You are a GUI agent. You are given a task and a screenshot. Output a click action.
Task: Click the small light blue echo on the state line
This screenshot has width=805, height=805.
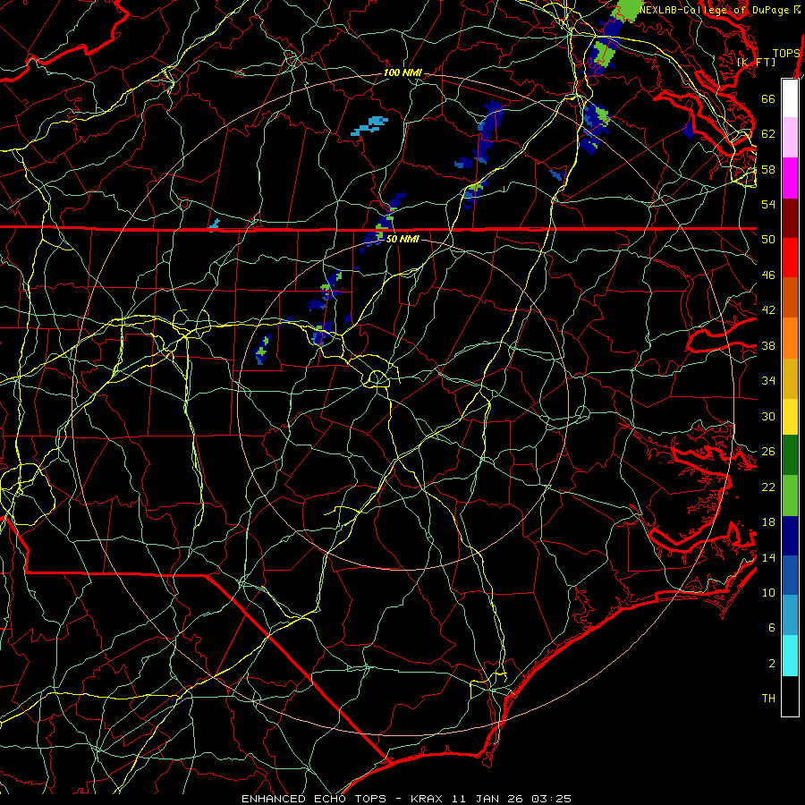[214, 225]
